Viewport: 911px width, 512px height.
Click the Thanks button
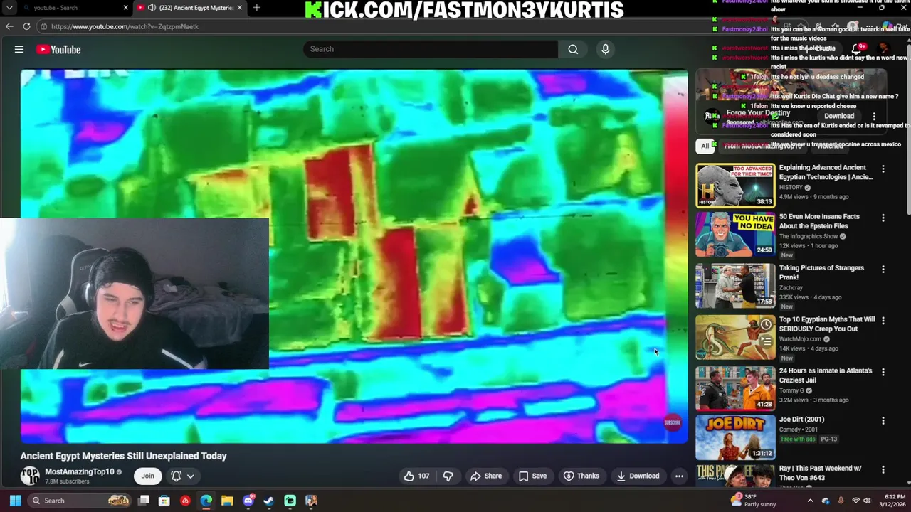click(581, 476)
